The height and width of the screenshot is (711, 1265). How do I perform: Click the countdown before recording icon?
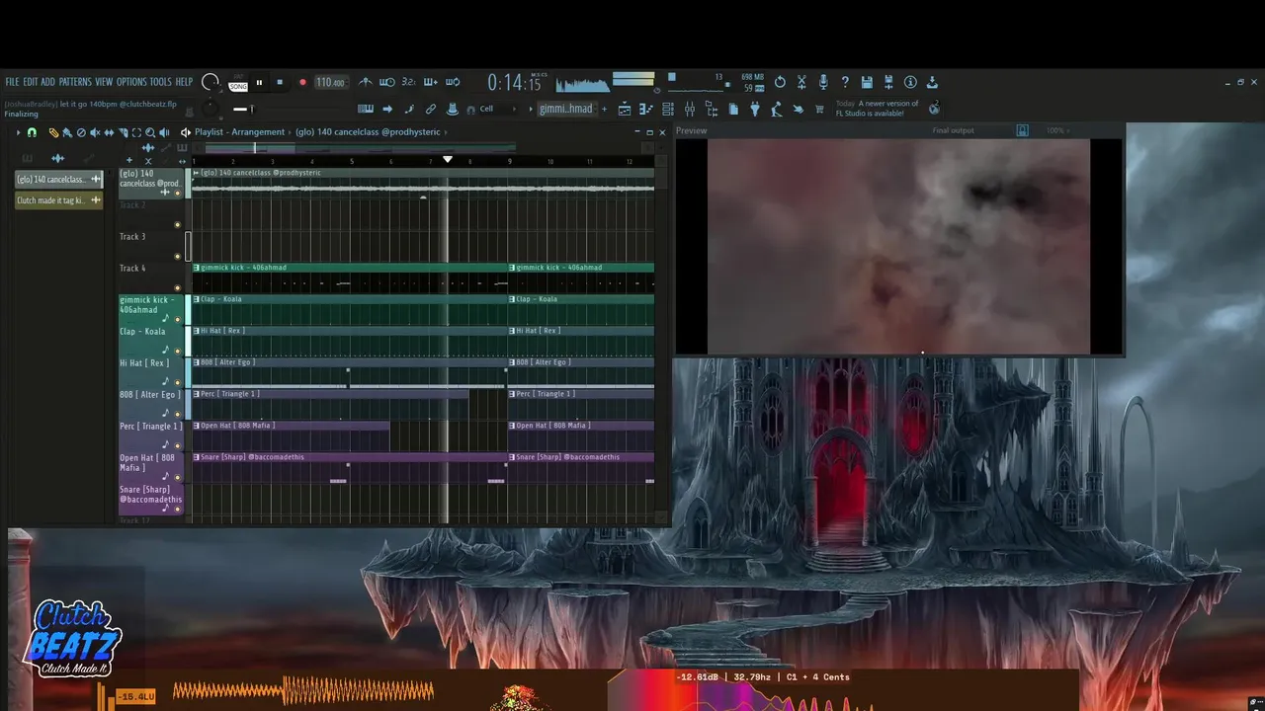tap(409, 82)
